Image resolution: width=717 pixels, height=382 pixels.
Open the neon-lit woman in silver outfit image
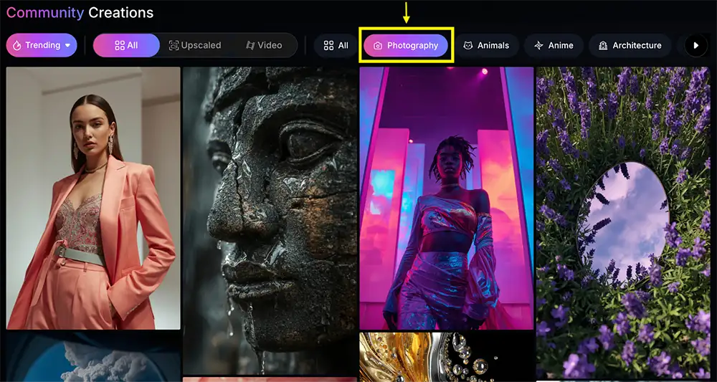click(x=446, y=198)
